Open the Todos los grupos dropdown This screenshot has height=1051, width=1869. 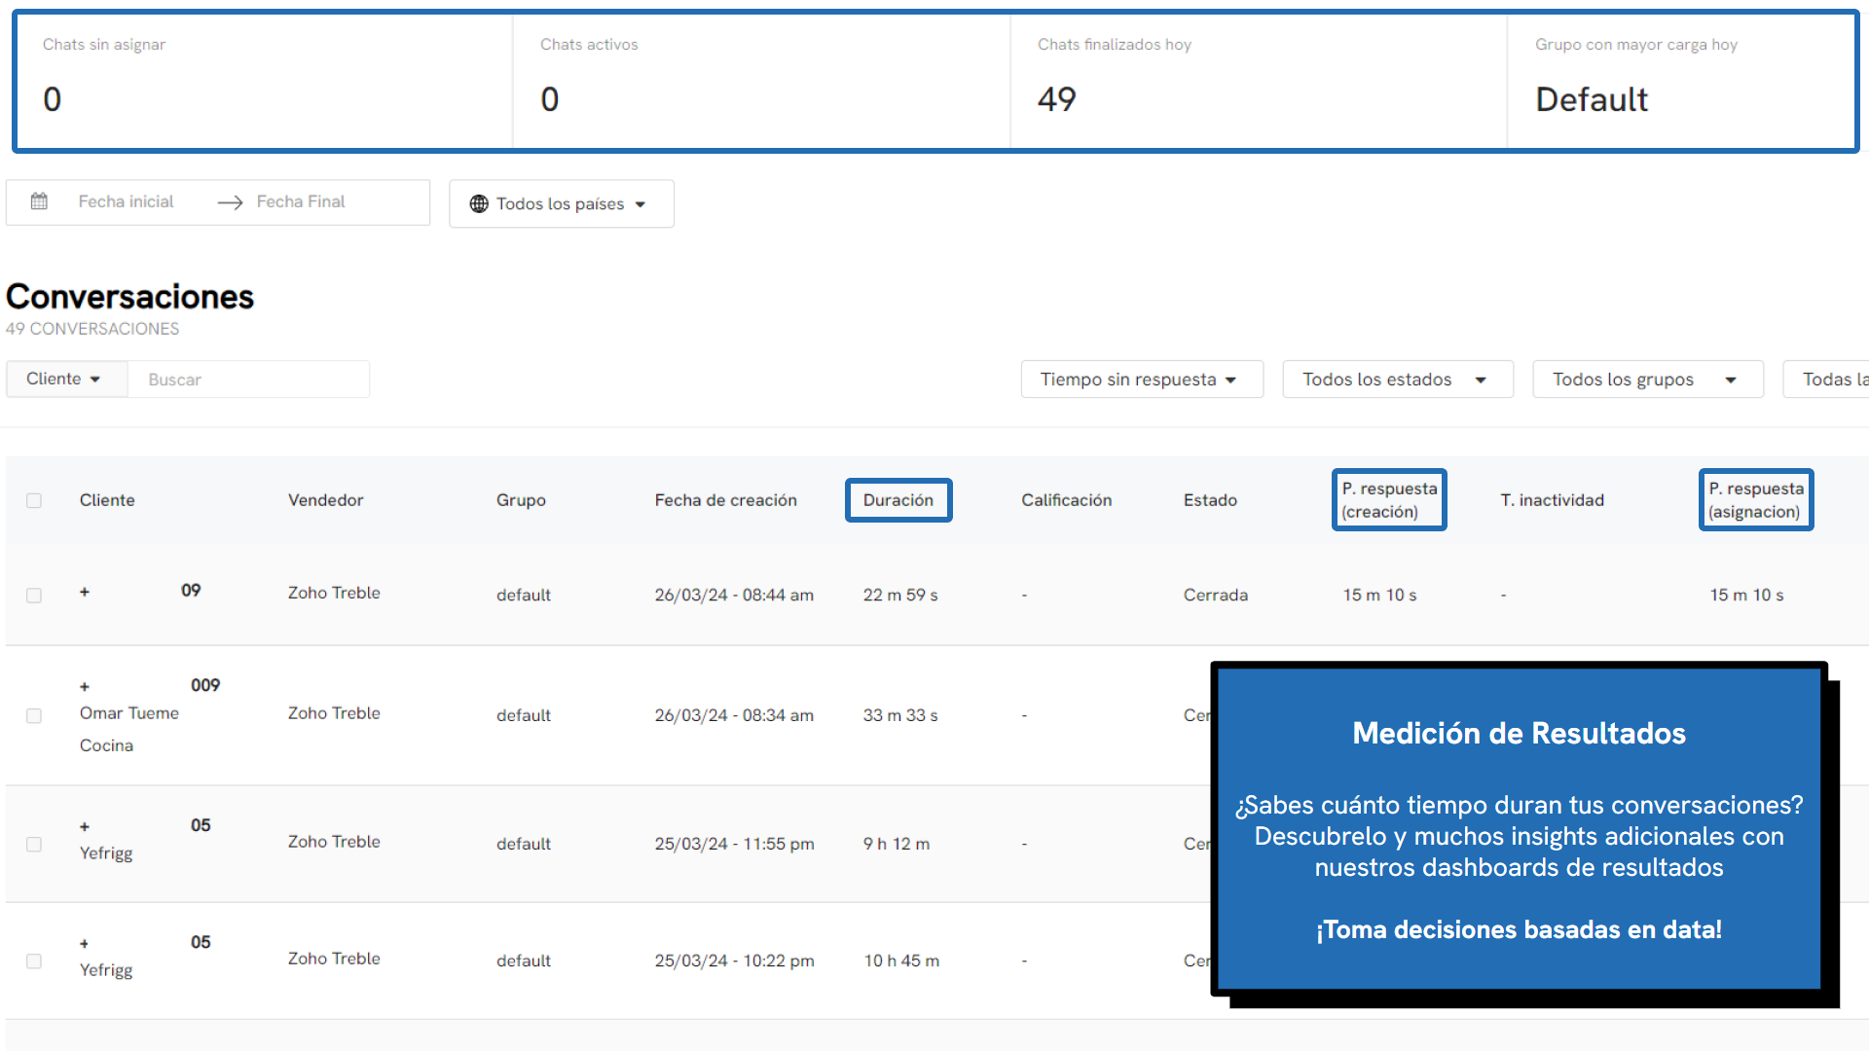(1647, 380)
